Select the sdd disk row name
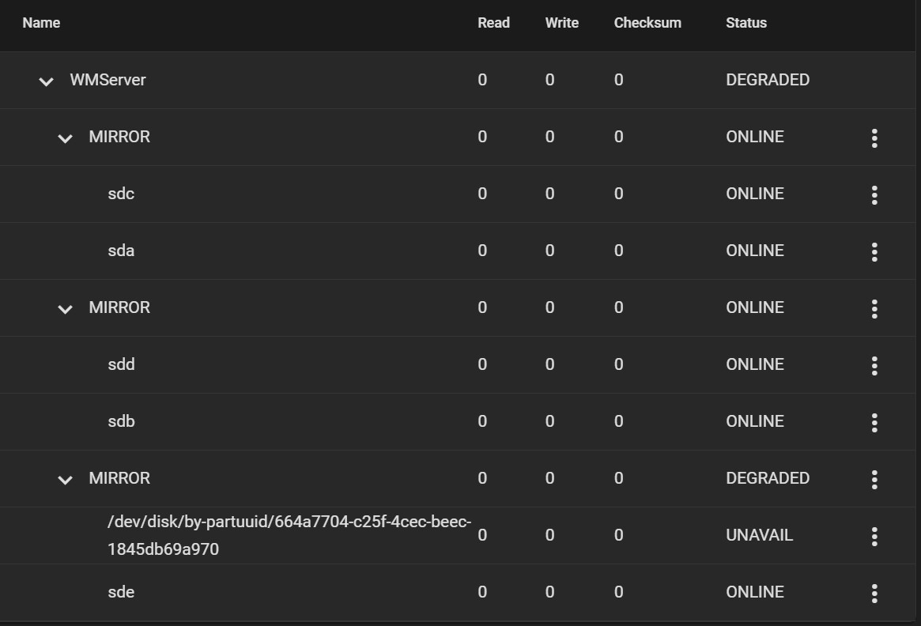This screenshot has height=626, width=921. tap(122, 364)
